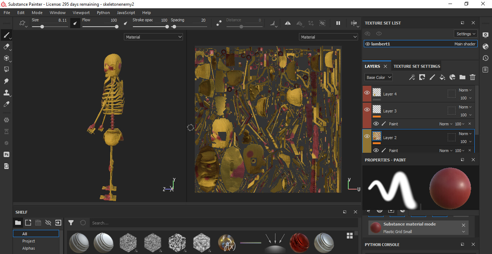The image size is (492, 254).
Task: Select the Alphas category in Shelf
Action: tap(28, 248)
